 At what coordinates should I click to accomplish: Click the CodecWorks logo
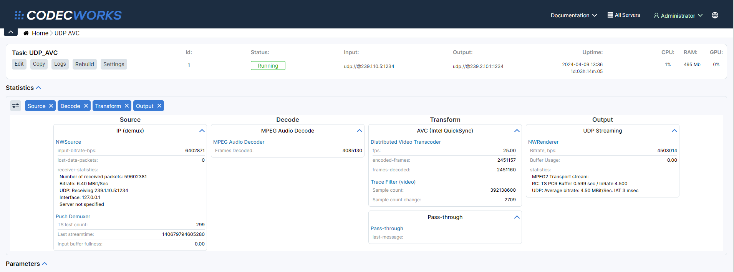(x=68, y=15)
